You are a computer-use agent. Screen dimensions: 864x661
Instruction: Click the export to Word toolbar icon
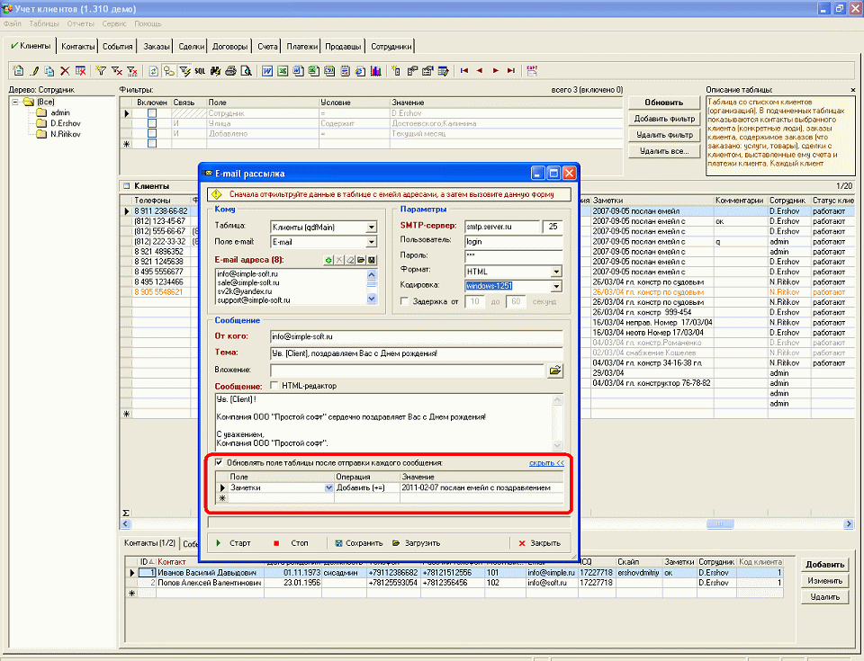pyautogui.click(x=266, y=70)
